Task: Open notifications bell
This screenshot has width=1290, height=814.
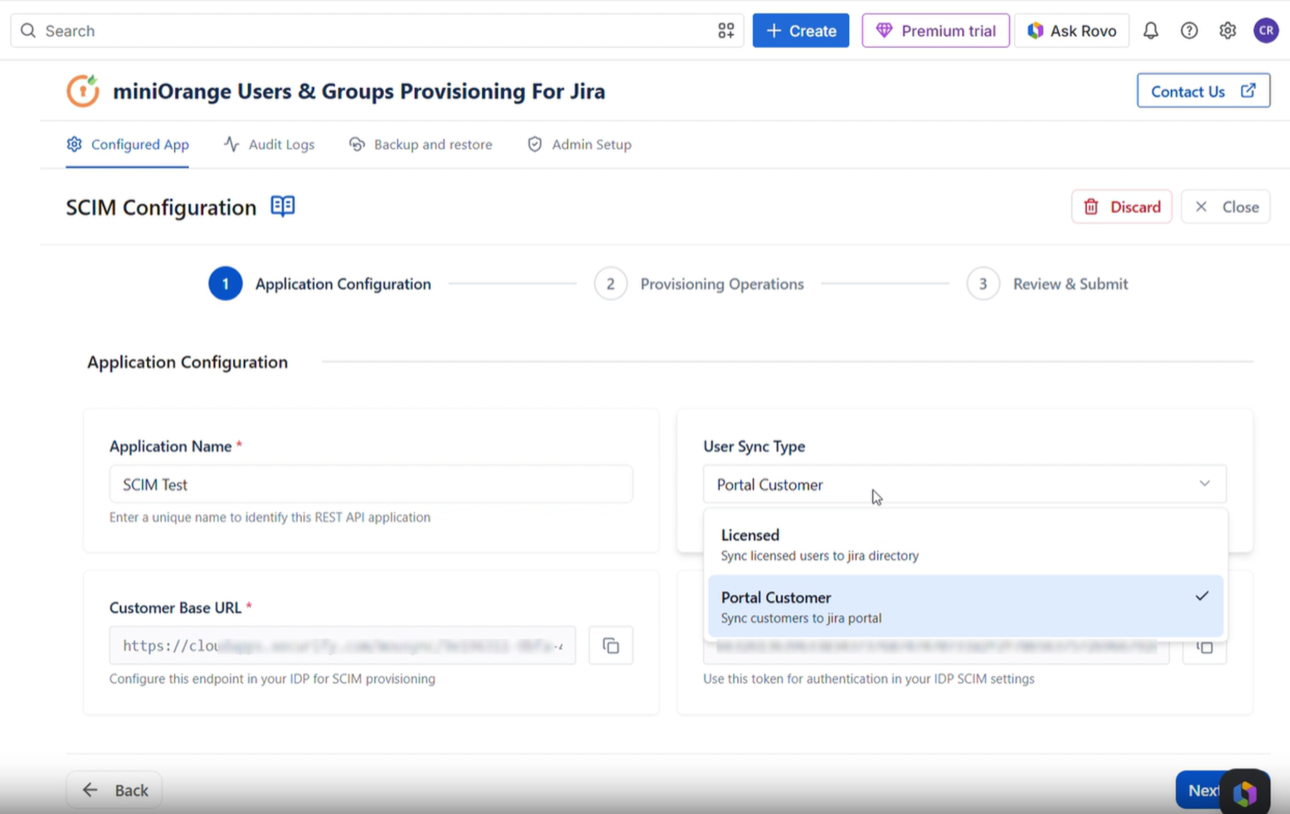Action: point(1151,31)
